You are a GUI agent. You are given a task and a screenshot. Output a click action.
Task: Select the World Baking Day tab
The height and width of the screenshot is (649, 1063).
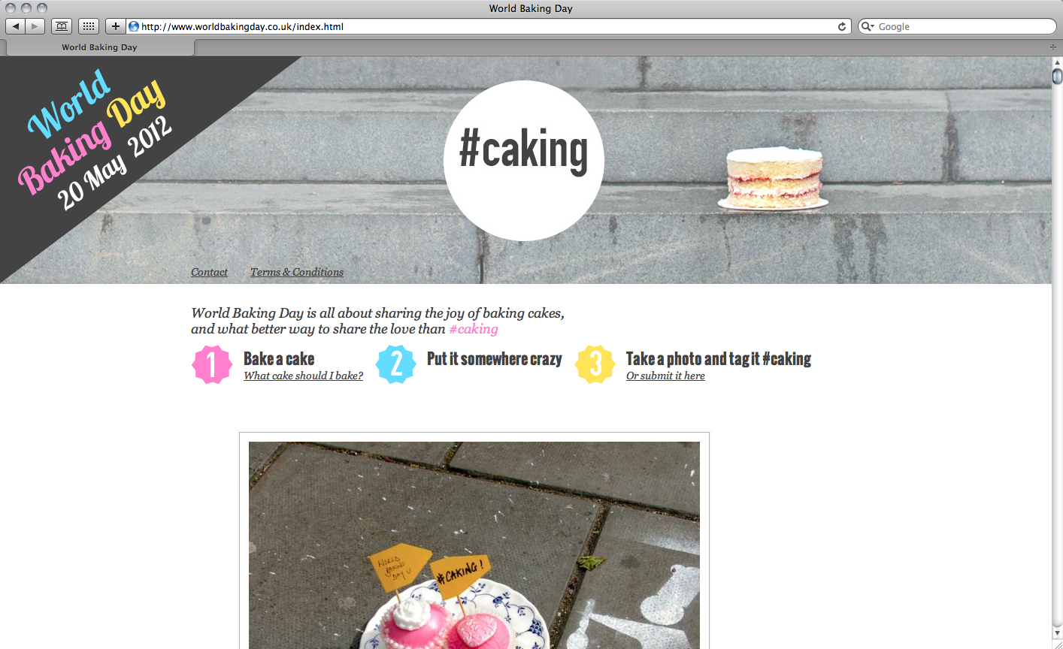99,47
